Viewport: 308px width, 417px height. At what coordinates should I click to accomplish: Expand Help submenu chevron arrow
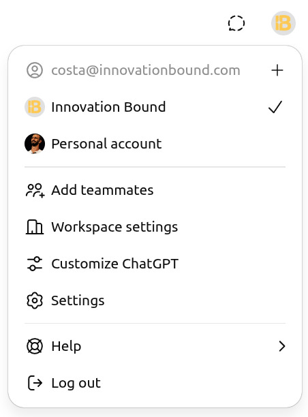(x=282, y=346)
